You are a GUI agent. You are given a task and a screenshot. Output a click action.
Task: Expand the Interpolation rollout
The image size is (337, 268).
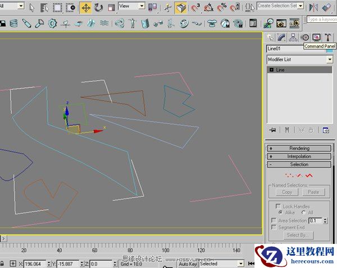click(x=299, y=156)
